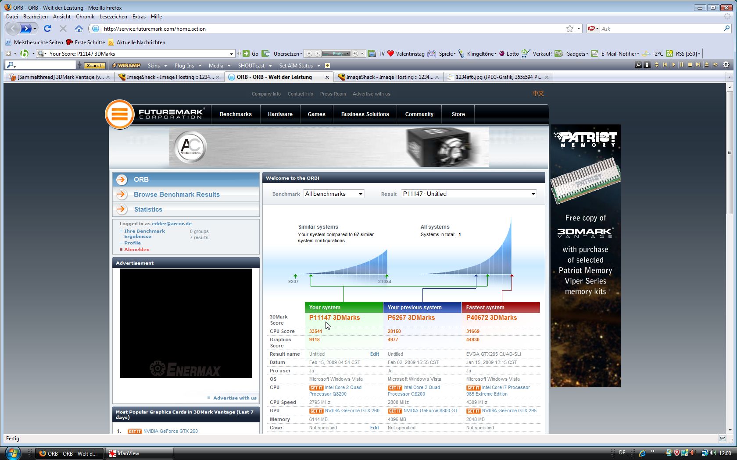737x460 pixels.
Task: Open the Übersetzen dropdown
Action: pos(288,53)
